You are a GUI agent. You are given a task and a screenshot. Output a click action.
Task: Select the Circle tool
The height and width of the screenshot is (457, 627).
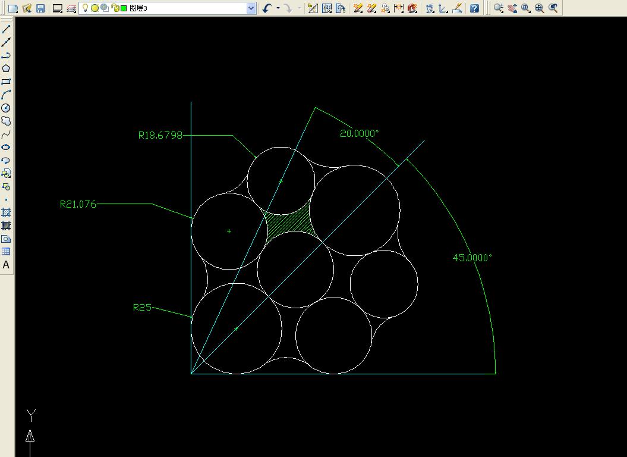pyautogui.click(x=6, y=108)
